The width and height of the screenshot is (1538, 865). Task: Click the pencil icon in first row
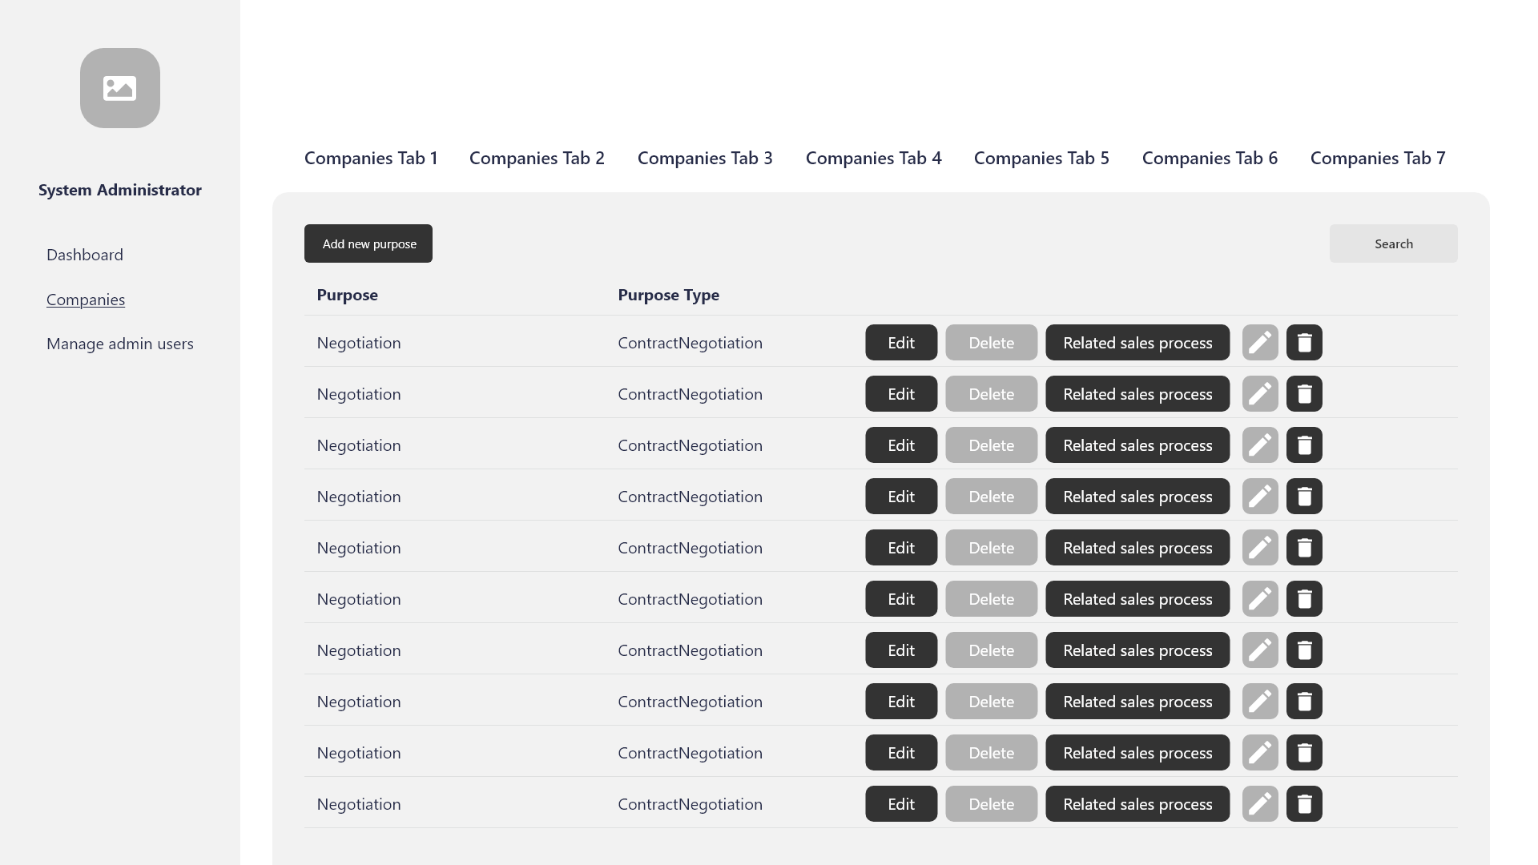(x=1260, y=343)
